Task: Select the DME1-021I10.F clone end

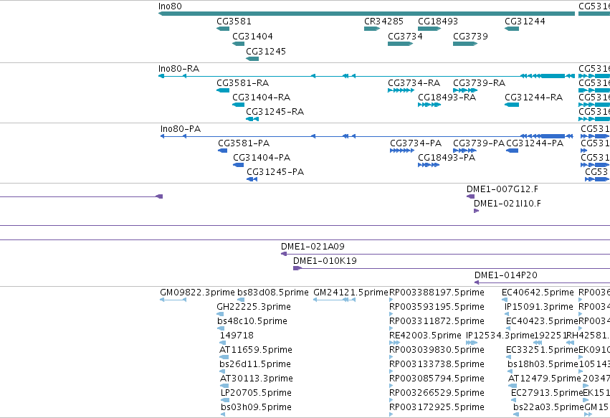Action: [476, 211]
